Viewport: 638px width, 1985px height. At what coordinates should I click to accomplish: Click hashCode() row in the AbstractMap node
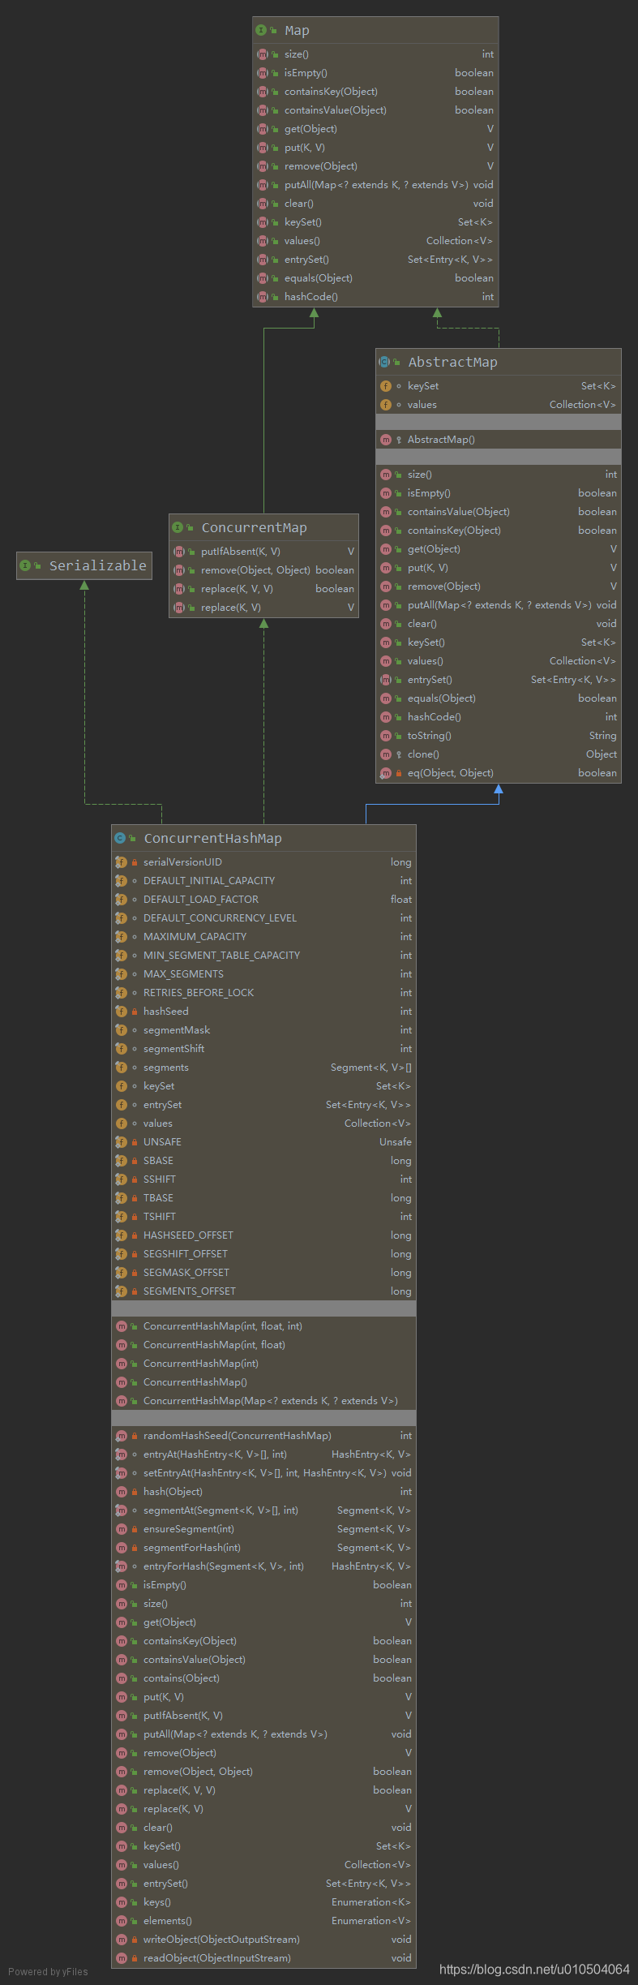499,717
